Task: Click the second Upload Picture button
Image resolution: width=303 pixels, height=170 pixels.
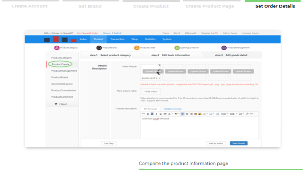Action: 176,71
